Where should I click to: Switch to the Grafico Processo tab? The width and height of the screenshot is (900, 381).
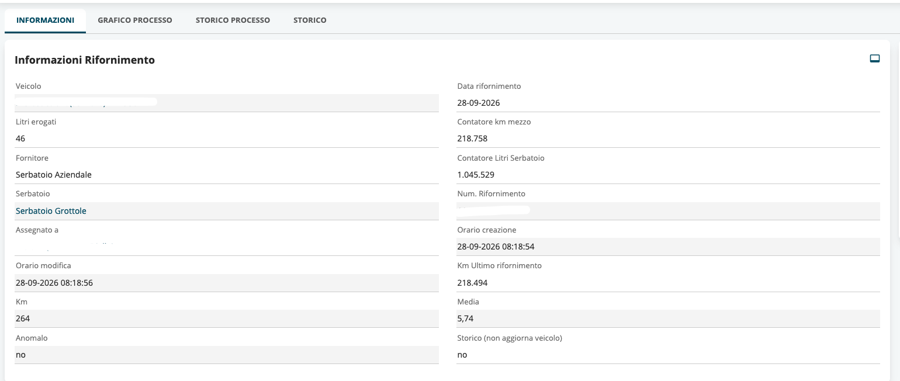coord(135,20)
